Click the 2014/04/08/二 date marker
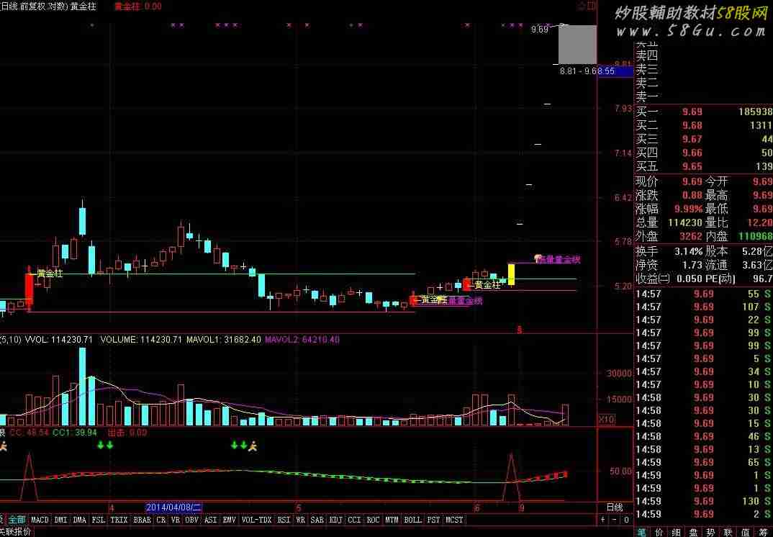The image size is (773, 537). point(174,507)
